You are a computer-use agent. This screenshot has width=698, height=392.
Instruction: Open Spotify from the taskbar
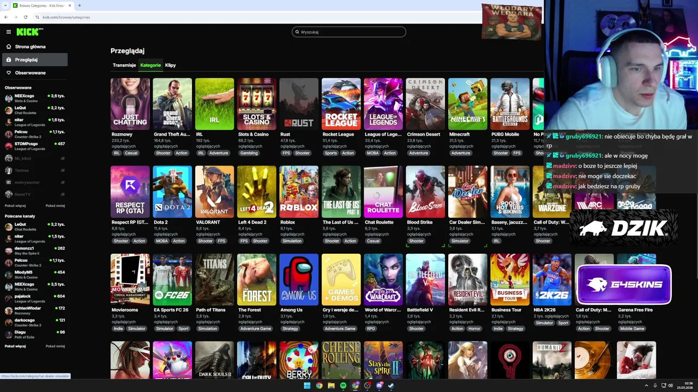point(343,385)
